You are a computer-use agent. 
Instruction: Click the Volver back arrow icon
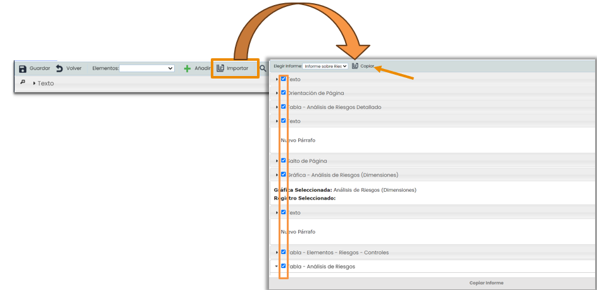(x=60, y=68)
